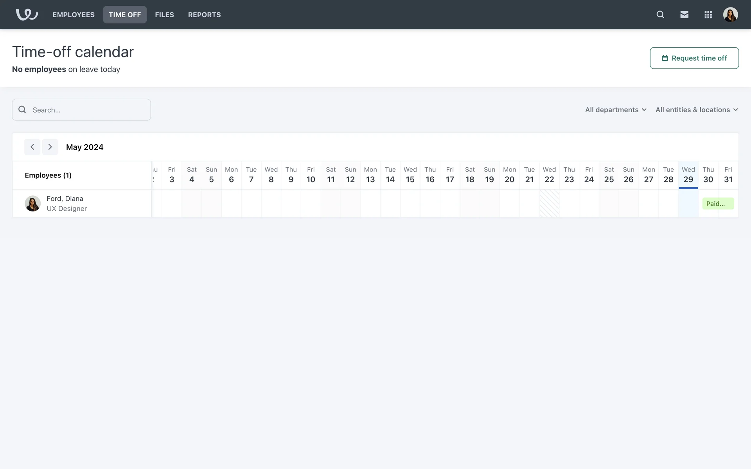Click the green Paid leave entry

tap(717, 204)
